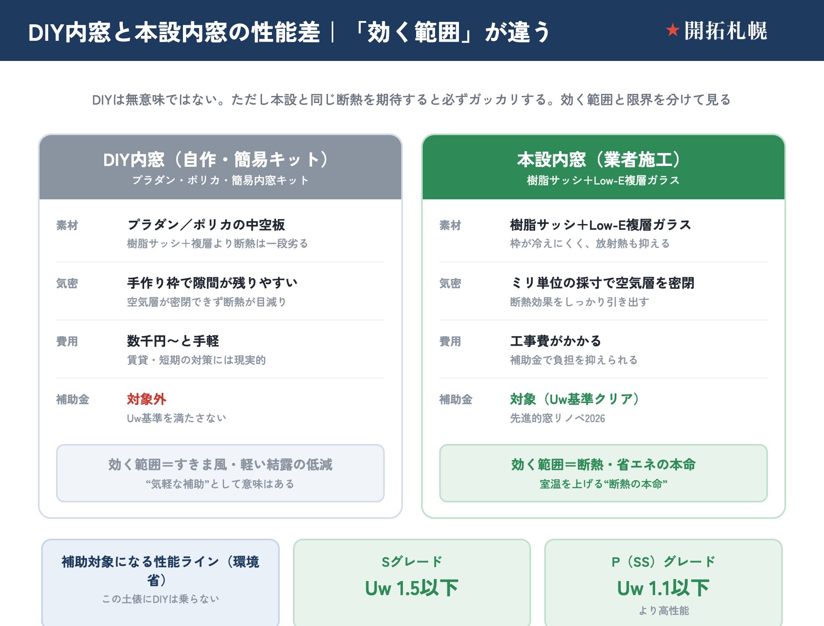This screenshot has height=626, width=824.
Task: Click '補助金で負担を抑えられる'
Action: pos(574,360)
